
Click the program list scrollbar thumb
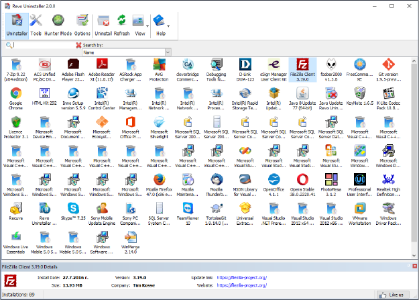(x=414, y=152)
